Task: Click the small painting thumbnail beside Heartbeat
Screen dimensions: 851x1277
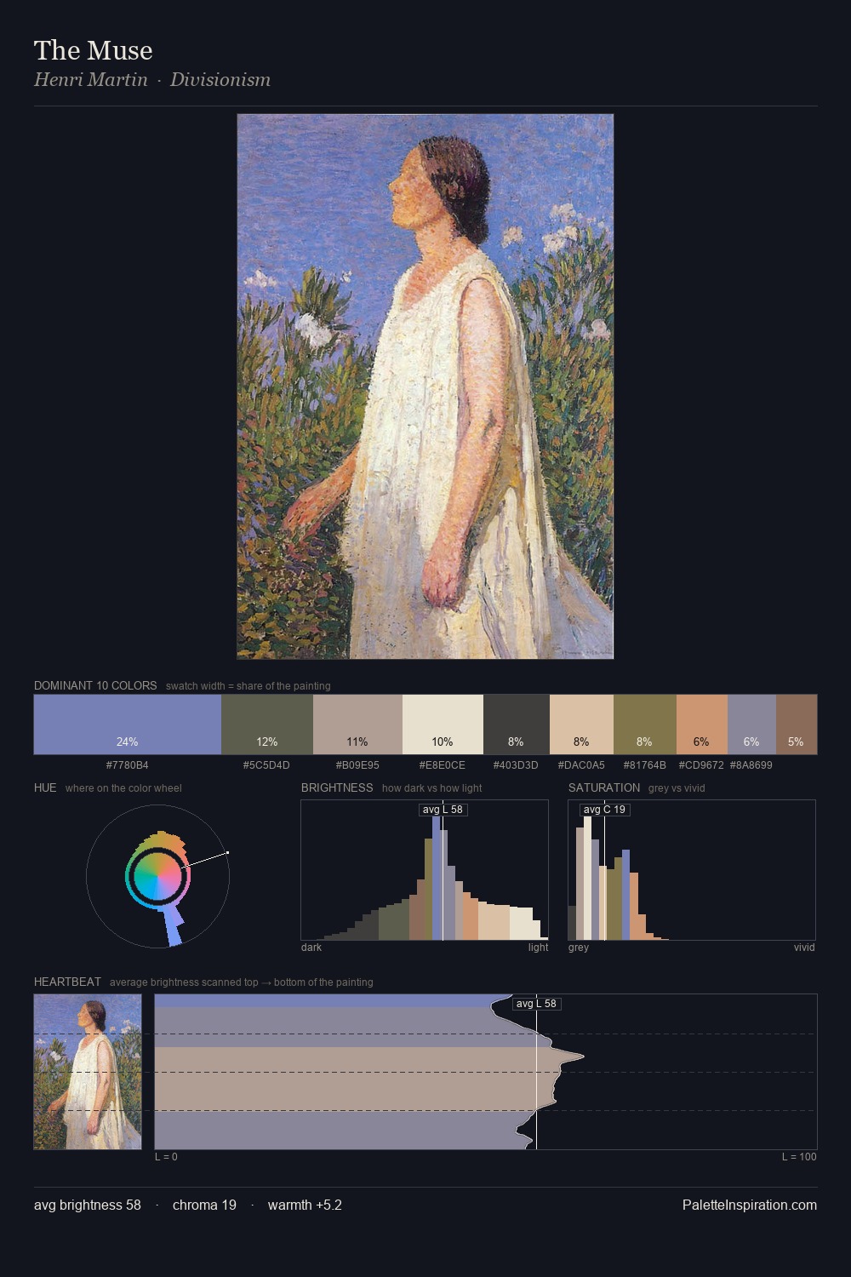Action: [x=88, y=1072]
